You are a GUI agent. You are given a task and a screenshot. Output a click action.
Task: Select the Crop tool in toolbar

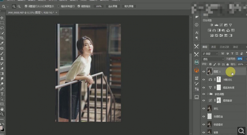click(x=2, y=38)
